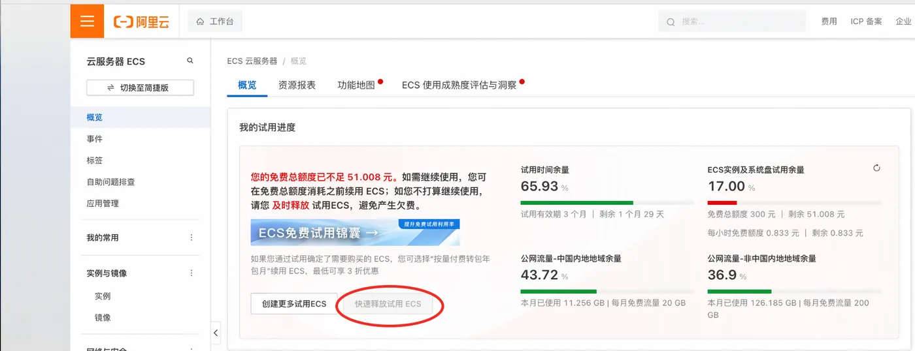
Task: Collapse the sidebar with arrow handle
Action: (216, 333)
